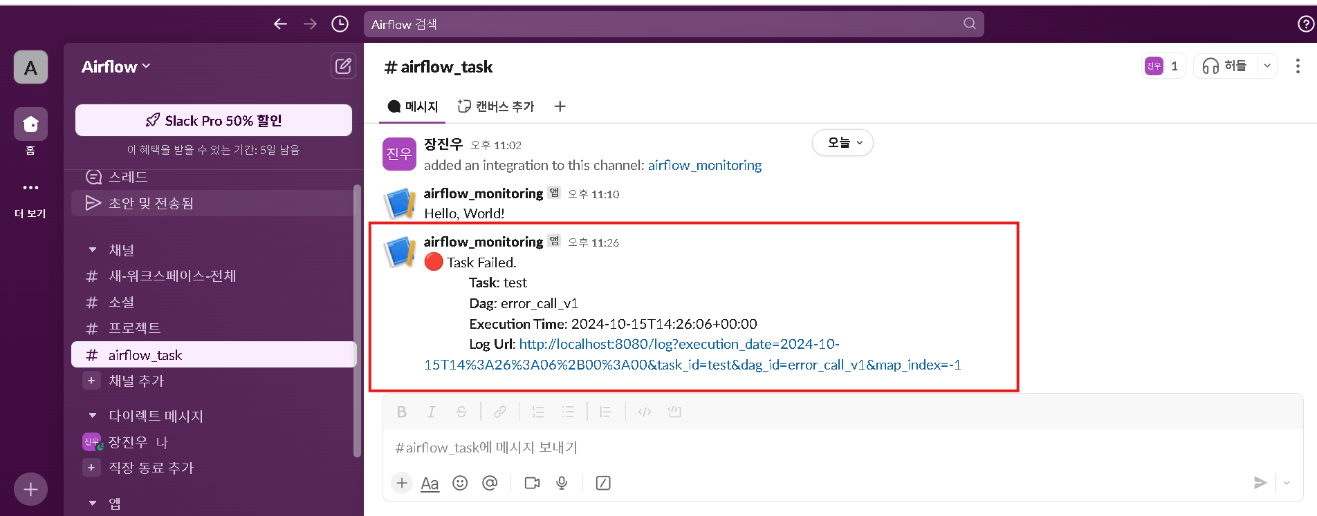Open the emoji picker in composer

pos(460,483)
